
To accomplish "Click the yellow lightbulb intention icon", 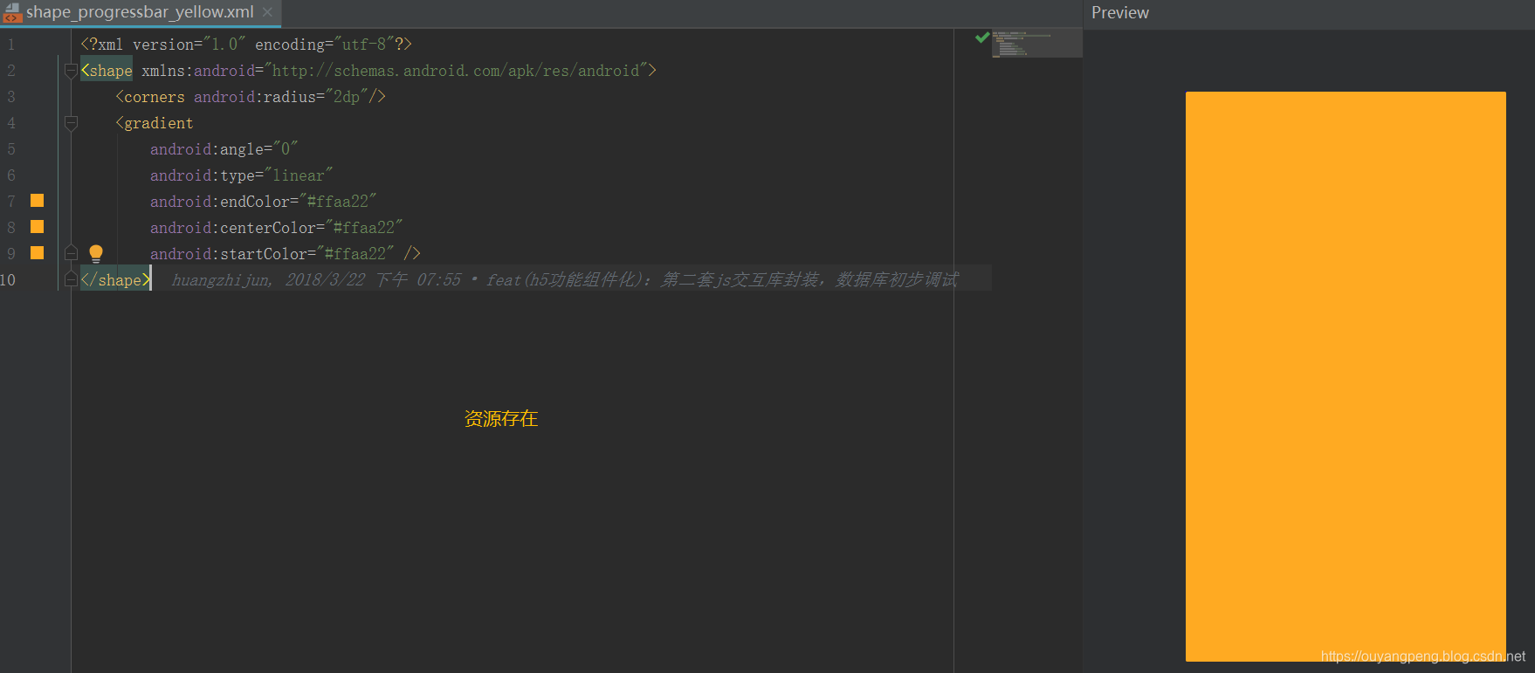I will point(96,254).
